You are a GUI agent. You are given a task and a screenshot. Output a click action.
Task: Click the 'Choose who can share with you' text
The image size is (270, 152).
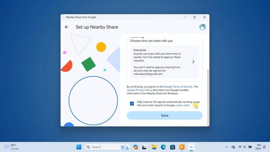click(151, 41)
